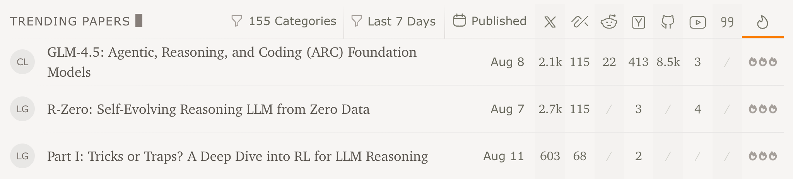Select the flame trending sort tab
The image size is (793, 179).
(762, 22)
